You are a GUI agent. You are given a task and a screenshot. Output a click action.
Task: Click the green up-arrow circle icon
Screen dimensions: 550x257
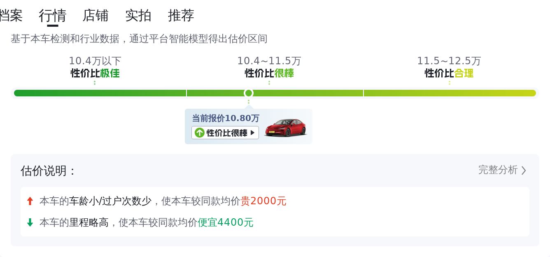[200, 133]
